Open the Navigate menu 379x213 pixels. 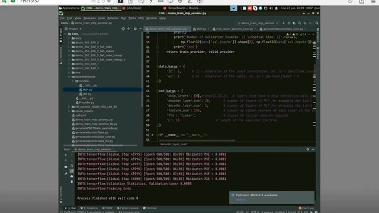[x=89, y=18]
